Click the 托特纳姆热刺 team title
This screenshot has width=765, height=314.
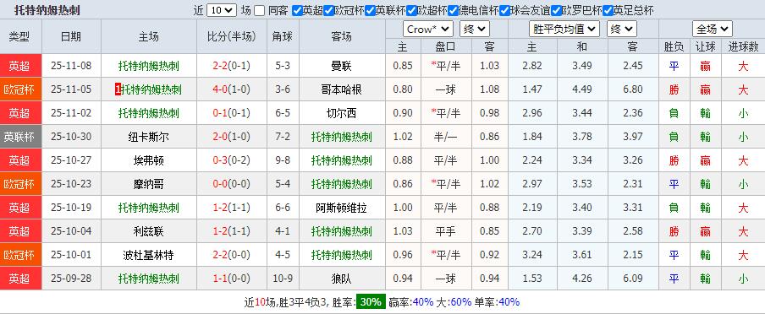[x=47, y=10]
